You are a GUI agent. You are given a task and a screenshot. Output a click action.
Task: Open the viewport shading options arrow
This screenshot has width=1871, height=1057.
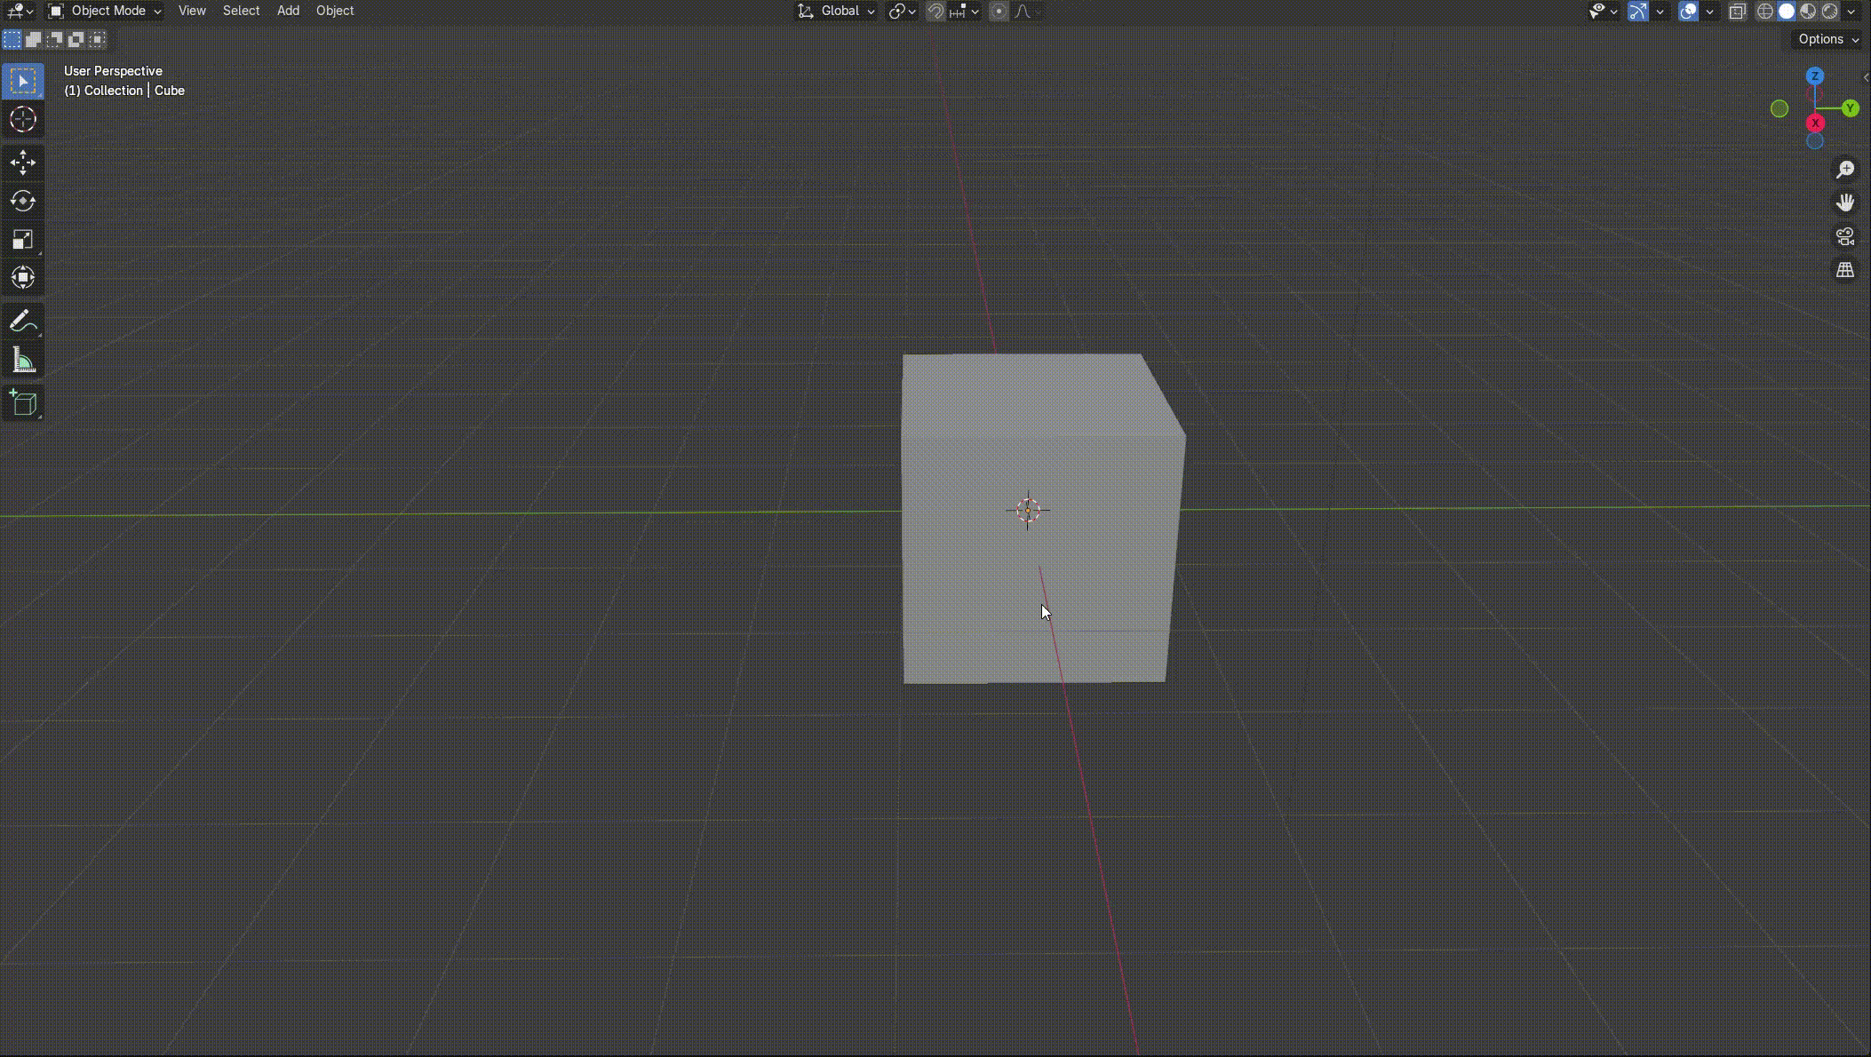coord(1851,12)
